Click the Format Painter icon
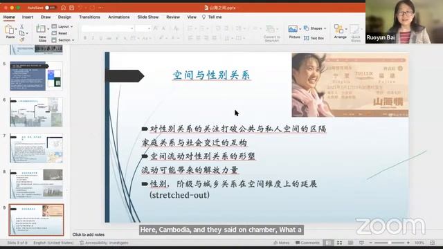Viewport: 443px width, 249px height. 21,40
